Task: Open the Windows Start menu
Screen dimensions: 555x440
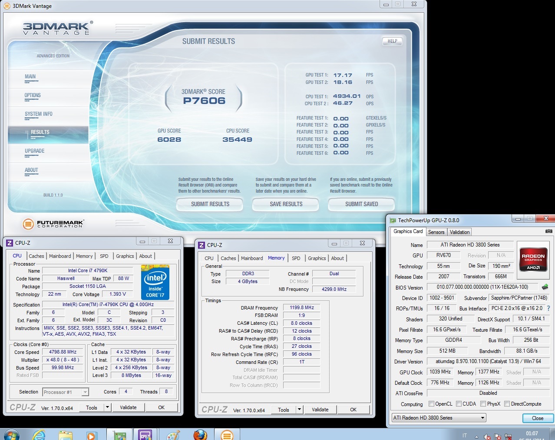Action: pos(11,435)
